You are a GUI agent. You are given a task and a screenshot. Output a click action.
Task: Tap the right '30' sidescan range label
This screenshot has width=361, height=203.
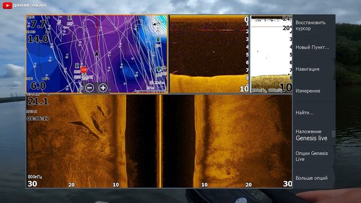[287, 184]
